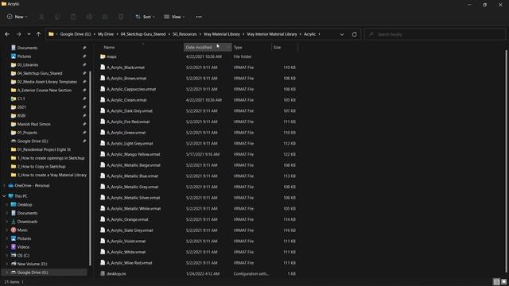
Task: Click the Cut icon in toolbar
Action: 41,17
